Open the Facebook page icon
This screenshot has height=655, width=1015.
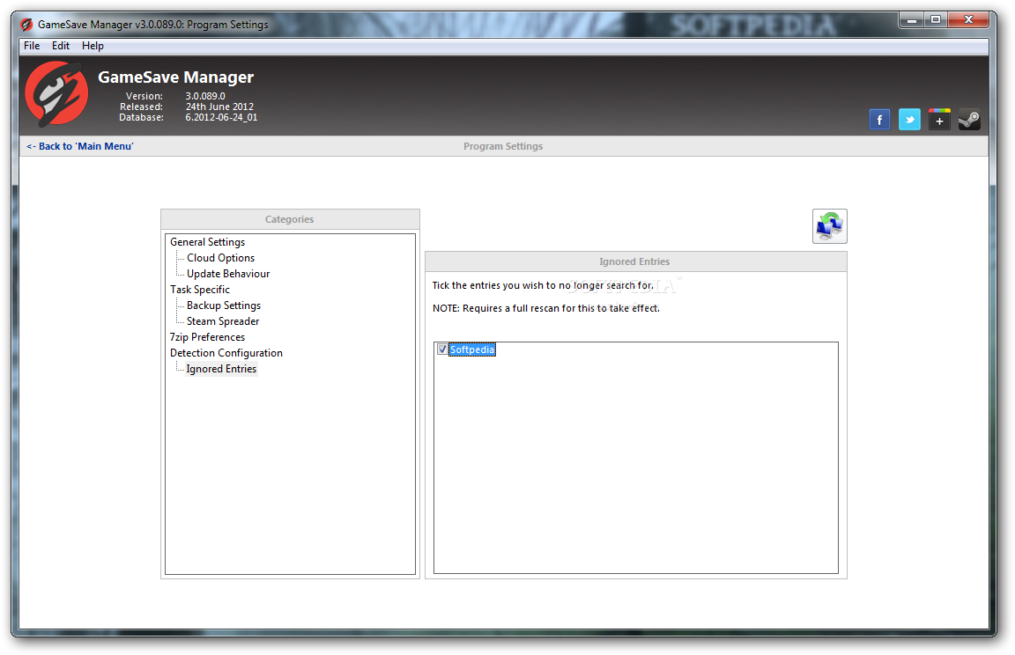pos(879,120)
